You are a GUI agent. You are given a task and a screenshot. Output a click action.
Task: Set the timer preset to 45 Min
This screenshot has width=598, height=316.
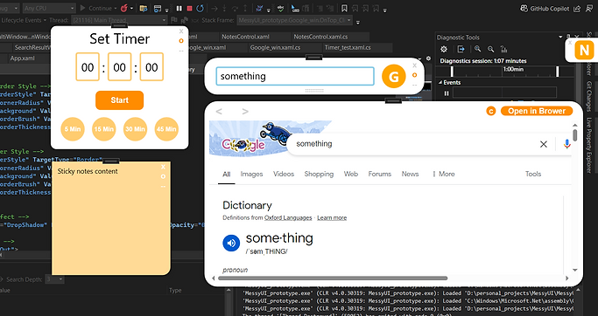(x=166, y=129)
